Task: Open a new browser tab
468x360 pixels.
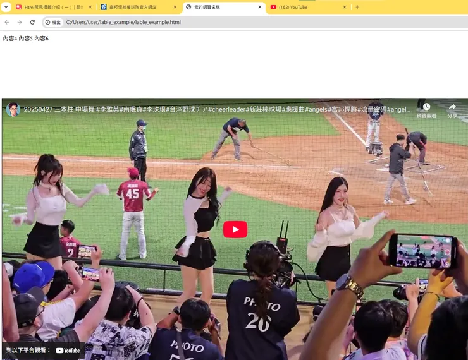Action: 357,7
